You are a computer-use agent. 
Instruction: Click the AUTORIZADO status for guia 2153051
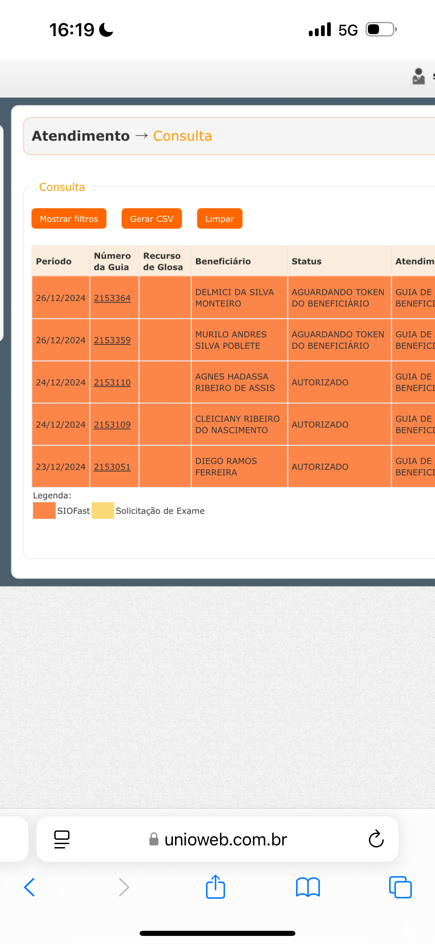click(320, 467)
